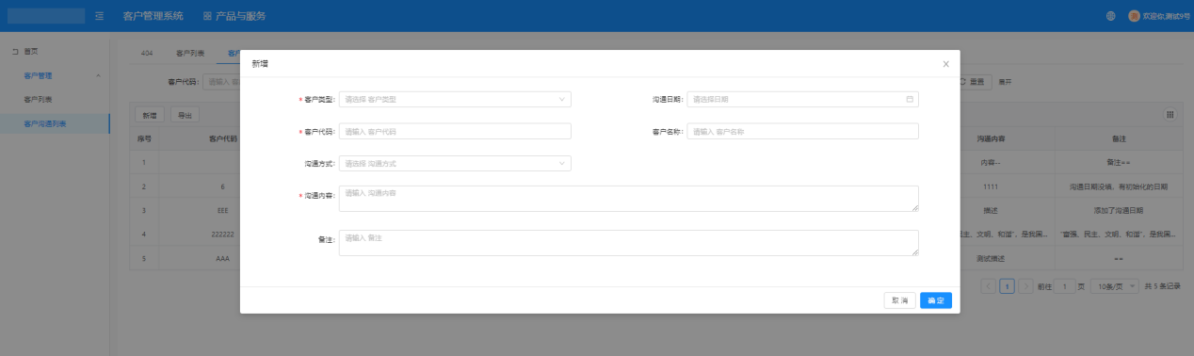Click the 共 5 条记录 total text

coord(1162,285)
